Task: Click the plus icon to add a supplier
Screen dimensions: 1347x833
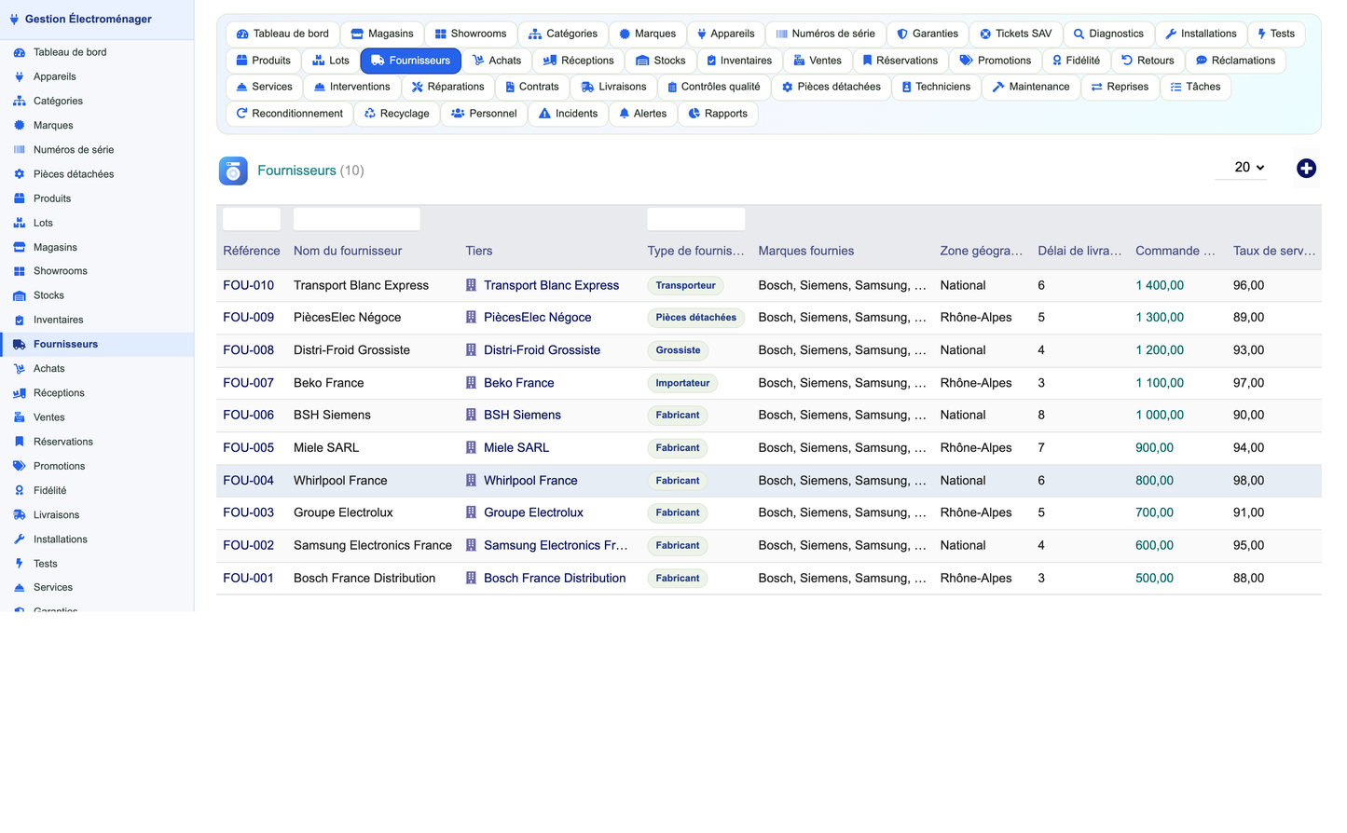Action: click(x=1306, y=168)
